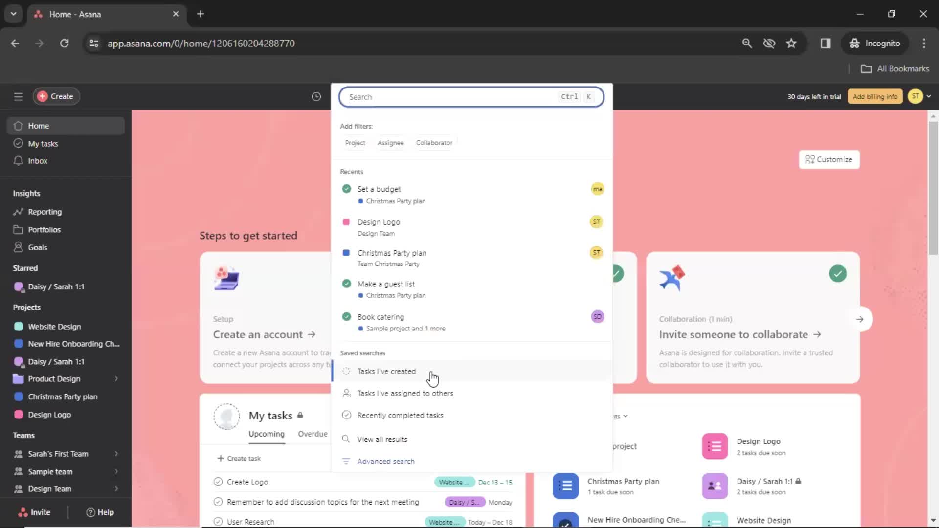Viewport: 939px width, 528px height.
Task: Expand the Sample team
Action: 116,471
